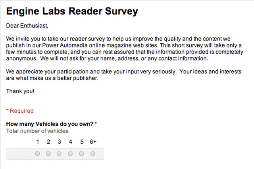Viewport: 254px width, 169px height.
Task: Choose the radio button under 3
Action: pos(59,154)
